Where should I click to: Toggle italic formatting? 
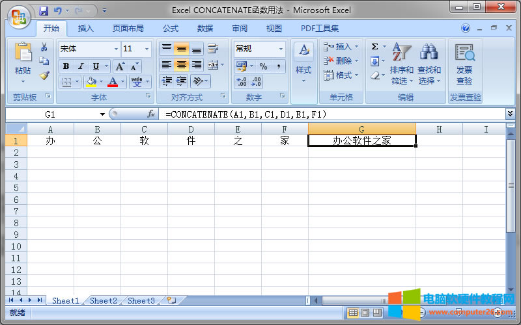(81, 66)
